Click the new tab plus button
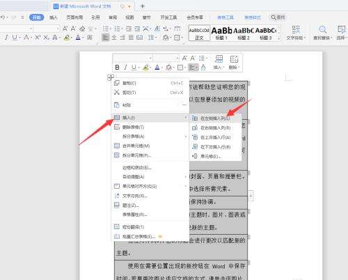 coord(143,6)
